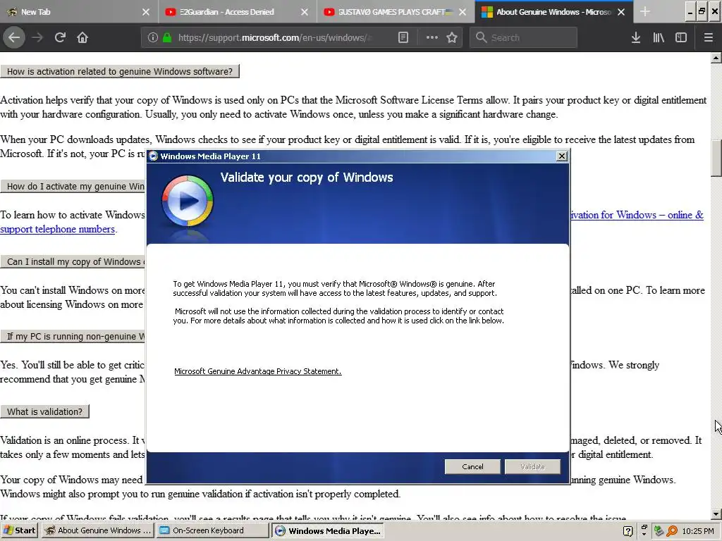Expand 'Can I install my copy' section
Screen dimensions: 722x541
(73, 262)
